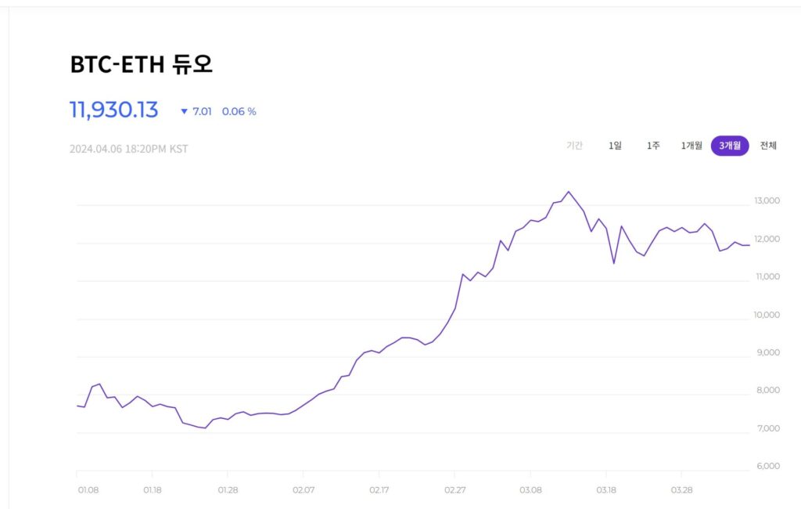Click the 10,000 y-axis value label
801x509 pixels.
[767, 315]
